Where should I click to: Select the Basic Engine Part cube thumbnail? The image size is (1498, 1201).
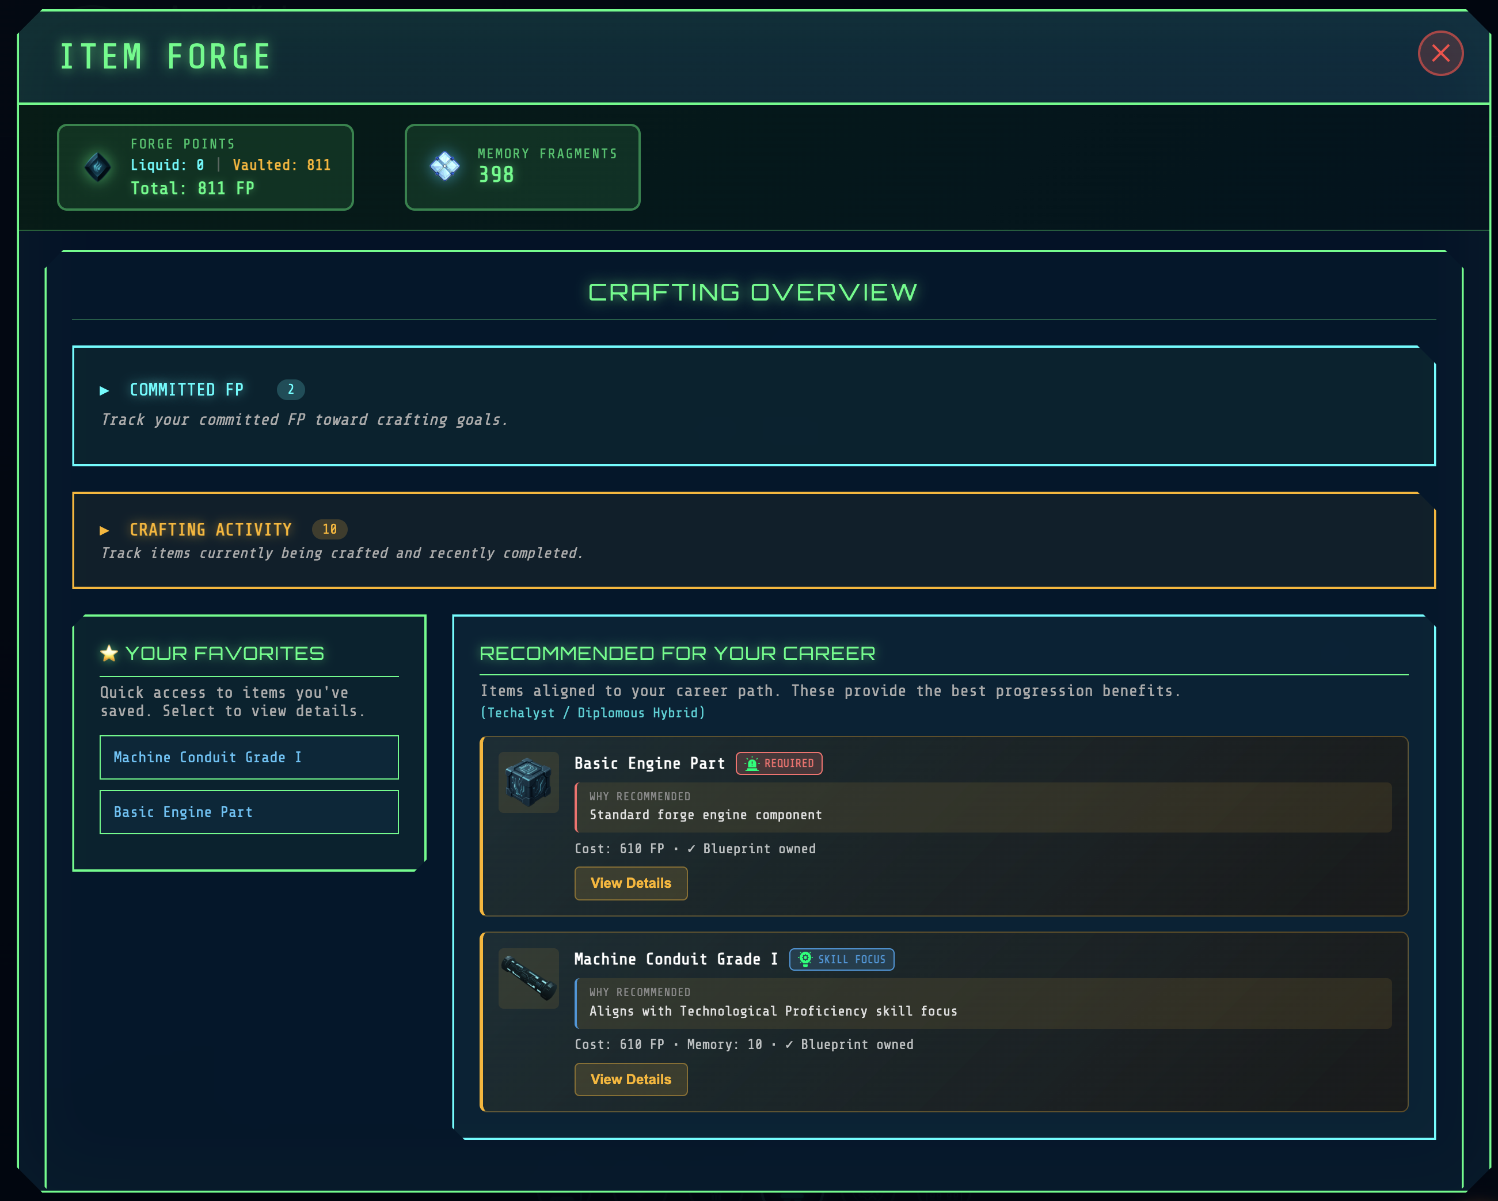[x=528, y=782]
